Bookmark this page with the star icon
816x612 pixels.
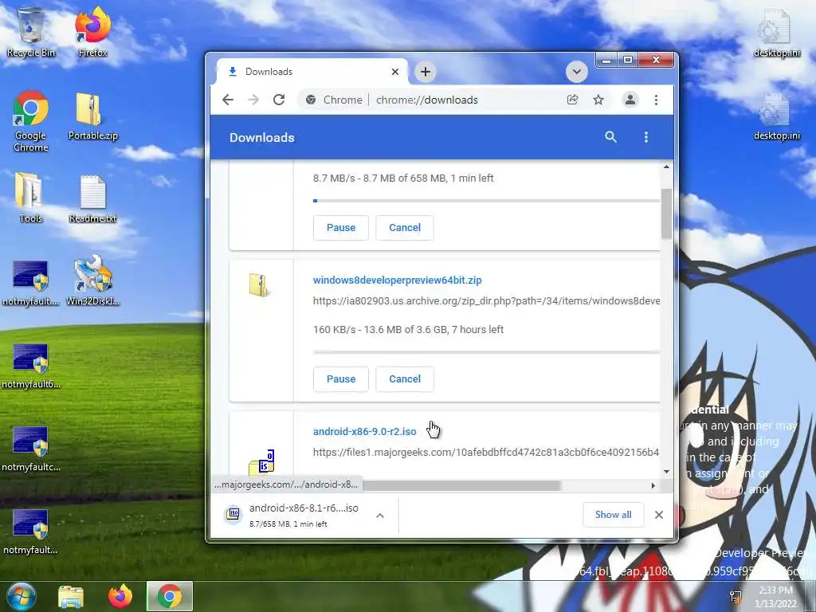coord(598,100)
